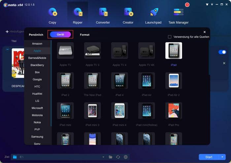Viewport: 231px width, 163px height.
Task: Select the Apple TV 4K device profile
Action: pyautogui.click(x=147, y=50)
